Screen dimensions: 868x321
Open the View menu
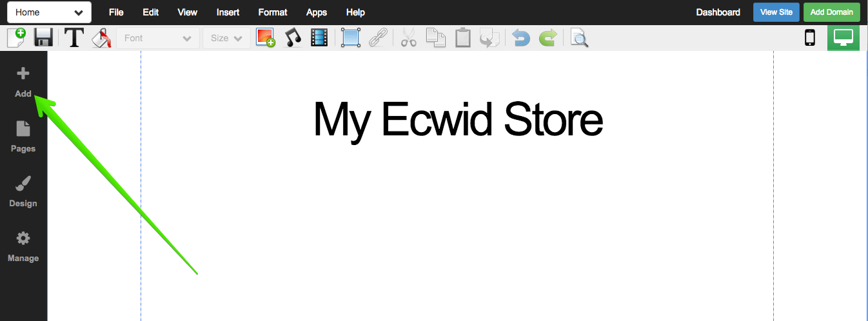pos(188,12)
